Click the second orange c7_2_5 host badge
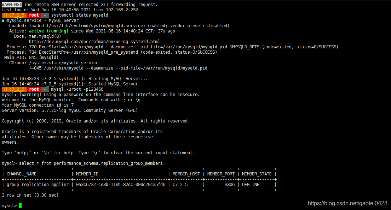Viewport: 391px width, 210px height. tap(14, 89)
